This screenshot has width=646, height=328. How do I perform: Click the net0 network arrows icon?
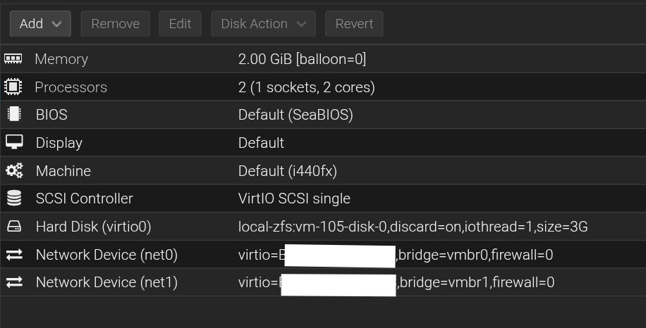(13, 255)
